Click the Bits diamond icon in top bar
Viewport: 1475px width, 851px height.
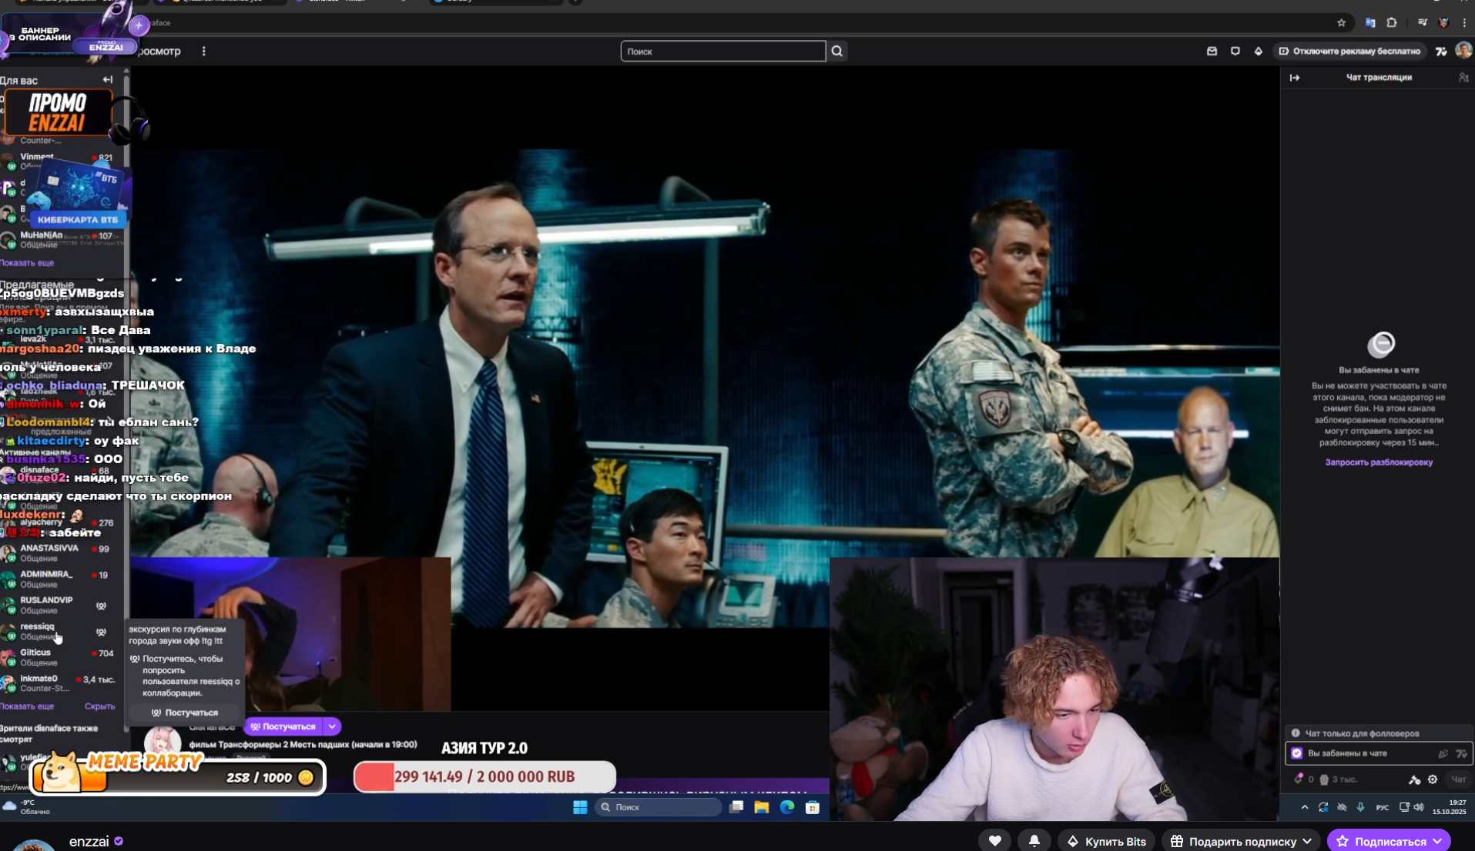[x=1259, y=52]
